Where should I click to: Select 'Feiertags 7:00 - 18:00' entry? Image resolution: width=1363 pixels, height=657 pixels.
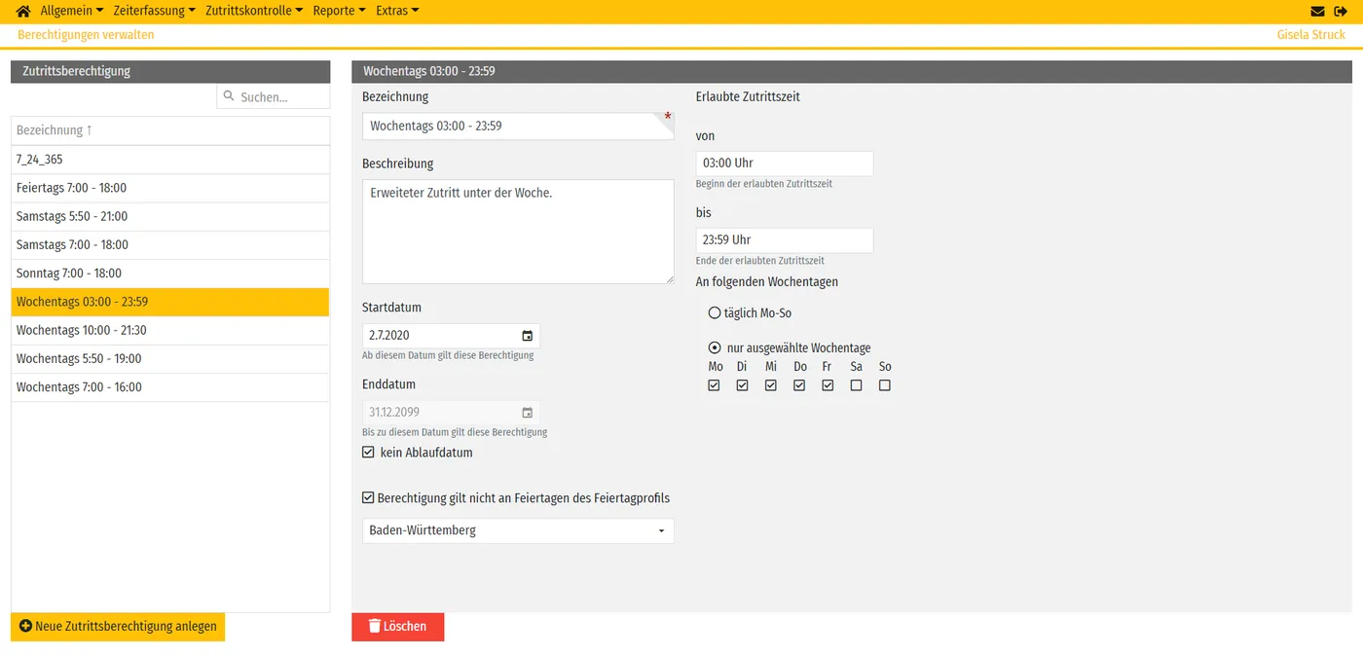(170, 188)
